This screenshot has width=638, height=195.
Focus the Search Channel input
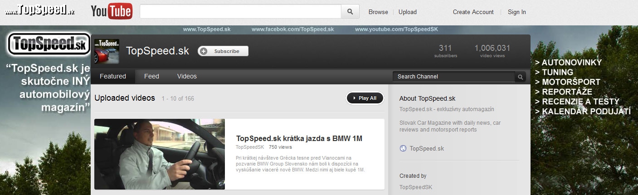(454, 77)
